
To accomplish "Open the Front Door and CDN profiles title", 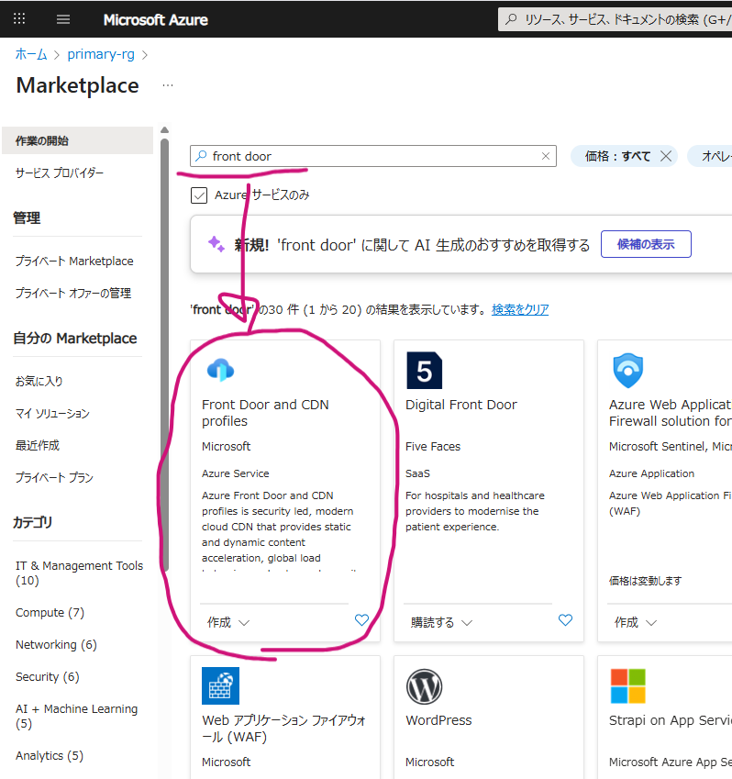I will [265, 413].
